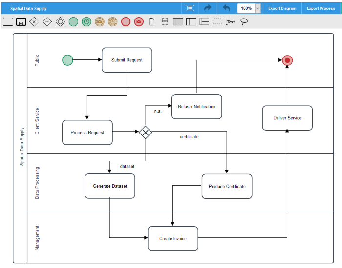Select the plain red end event tool

(x=126, y=22)
